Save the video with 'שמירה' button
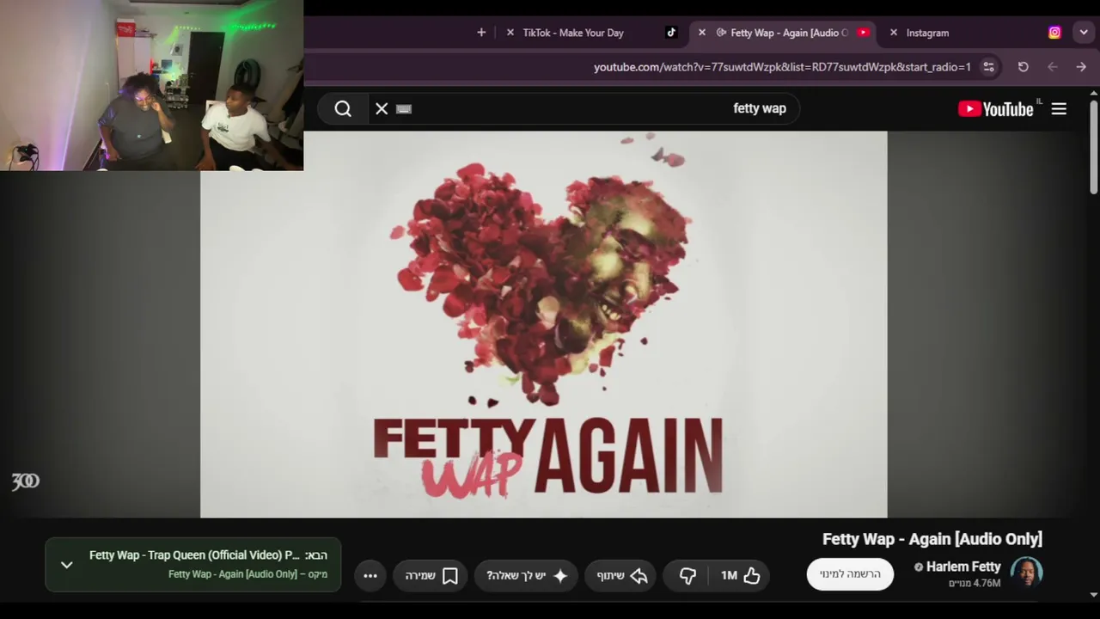The image size is (1100, 619). (431, 575)
